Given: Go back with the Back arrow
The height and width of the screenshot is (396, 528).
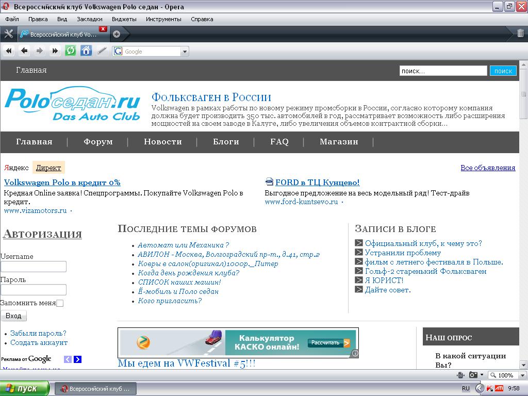Looking at the screenshot, I should (x=24, y=51).
